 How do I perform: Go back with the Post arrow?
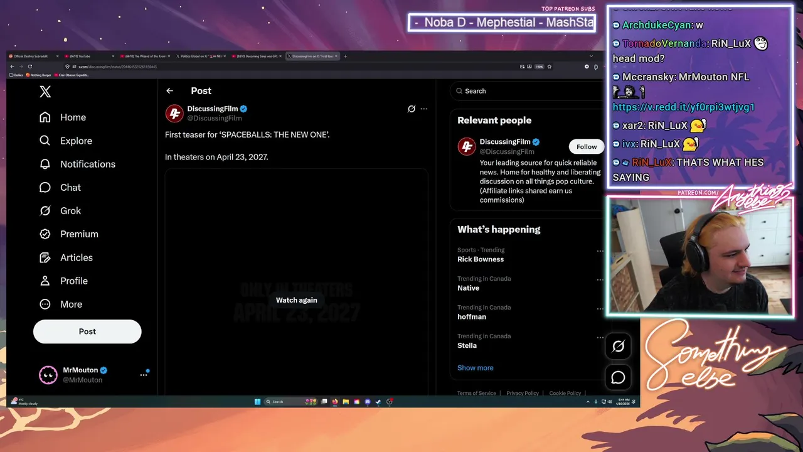point(169,91)
